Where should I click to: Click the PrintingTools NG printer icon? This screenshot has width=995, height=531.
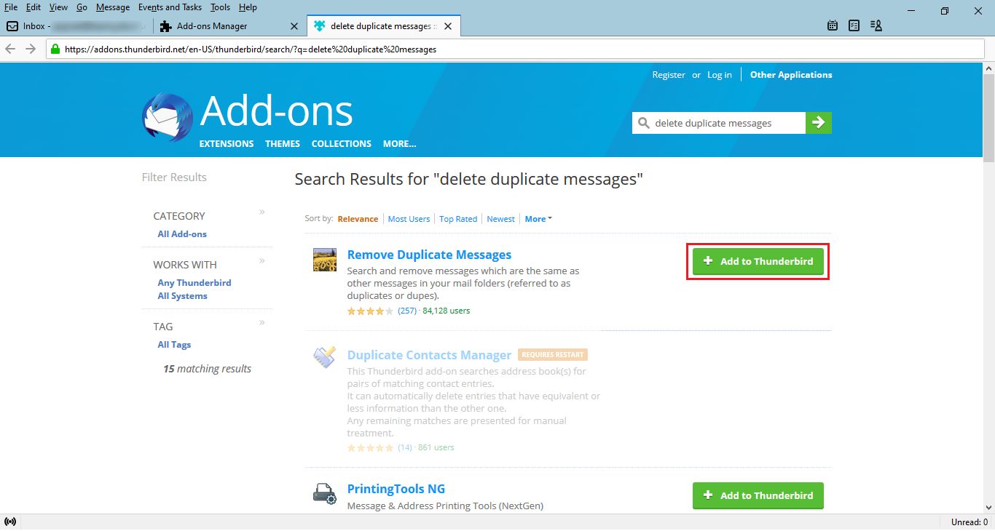(323, 493)
